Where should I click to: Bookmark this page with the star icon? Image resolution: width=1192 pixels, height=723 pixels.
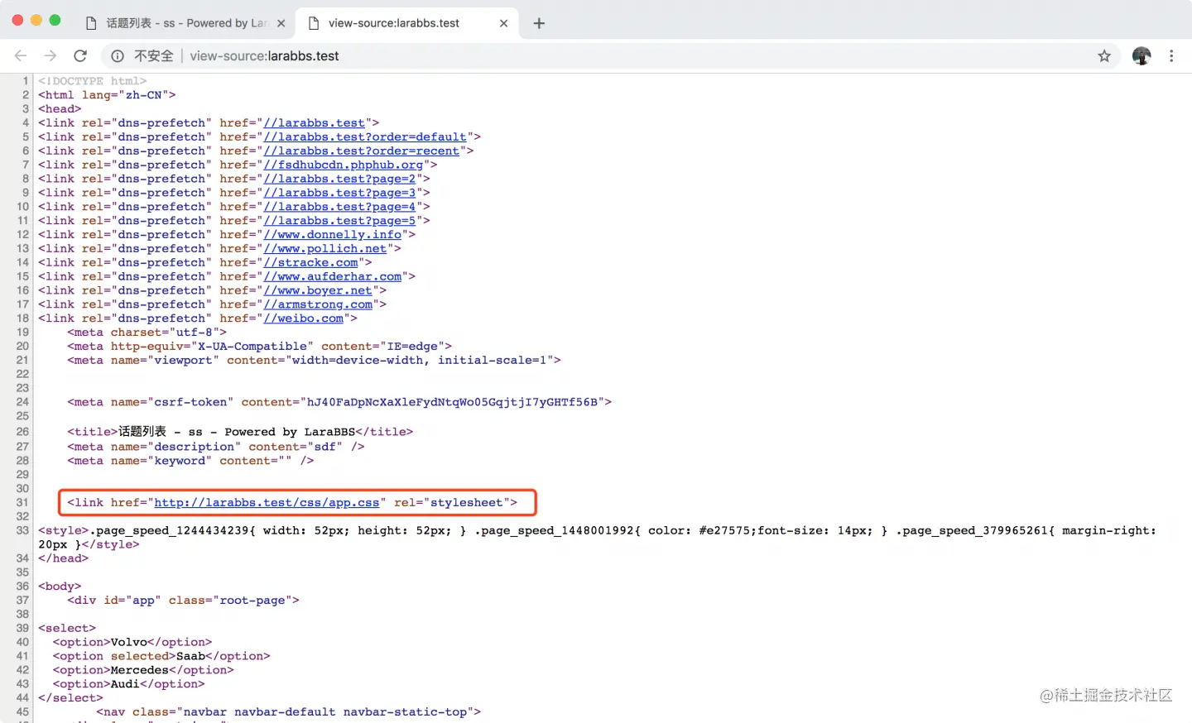tap(1104, 55)
